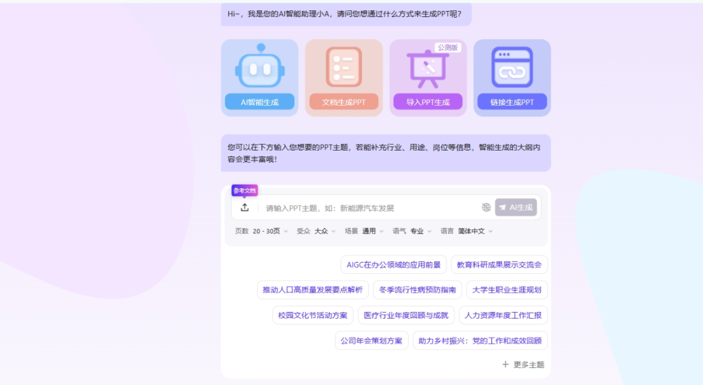
Task: Click the 链接生成PPT button
Action: (512, 102)
